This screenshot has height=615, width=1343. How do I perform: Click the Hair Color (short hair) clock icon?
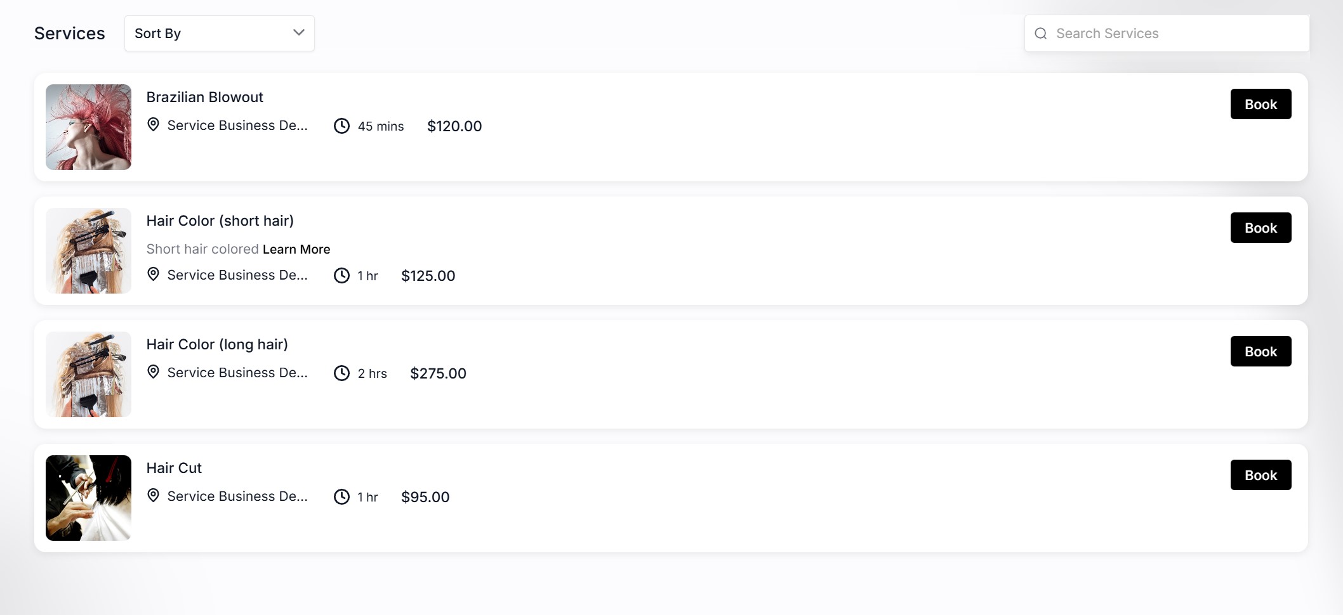click(x=341, y=275)
